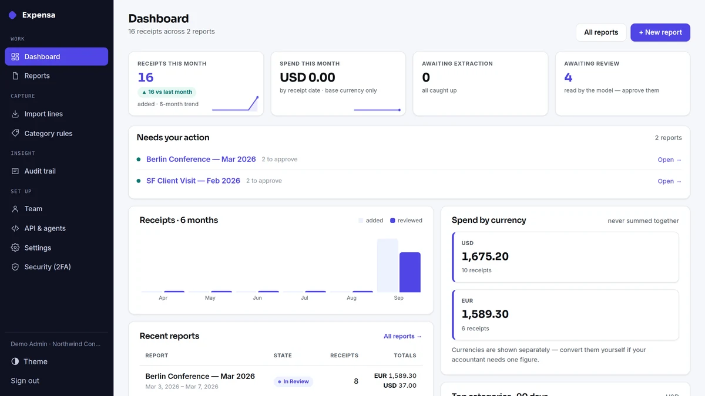
Task: Click the Team person icon
Action: tap(15, 209)
